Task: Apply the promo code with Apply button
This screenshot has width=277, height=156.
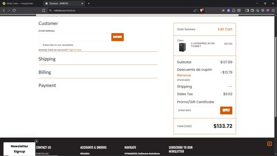Action: (226, 110)
